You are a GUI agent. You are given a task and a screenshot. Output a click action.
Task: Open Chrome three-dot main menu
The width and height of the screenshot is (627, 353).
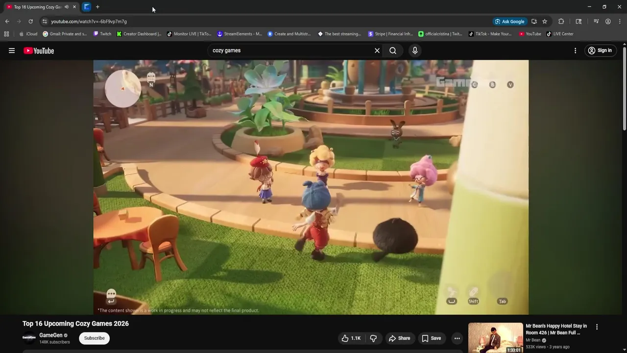(620, 22)
